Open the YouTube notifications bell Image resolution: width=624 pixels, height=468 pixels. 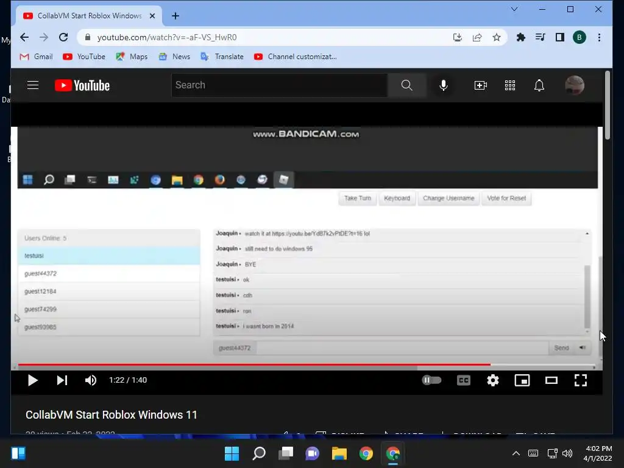pyautogui.click(x=539, y=85)
